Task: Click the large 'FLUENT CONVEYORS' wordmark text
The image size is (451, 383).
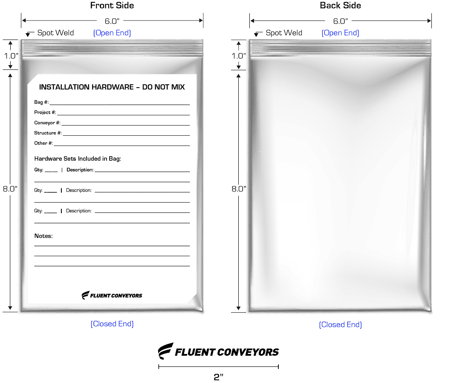Action: coord(227,352)
